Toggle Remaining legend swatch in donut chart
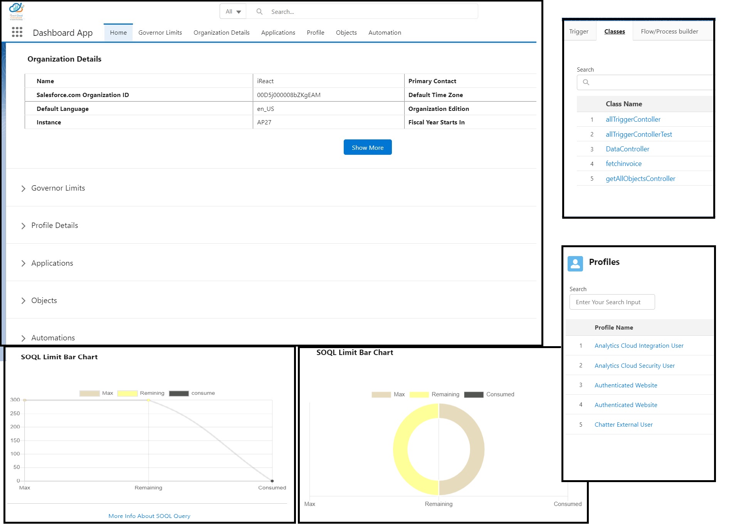This screenshot has width=736, height=526. 419,395
